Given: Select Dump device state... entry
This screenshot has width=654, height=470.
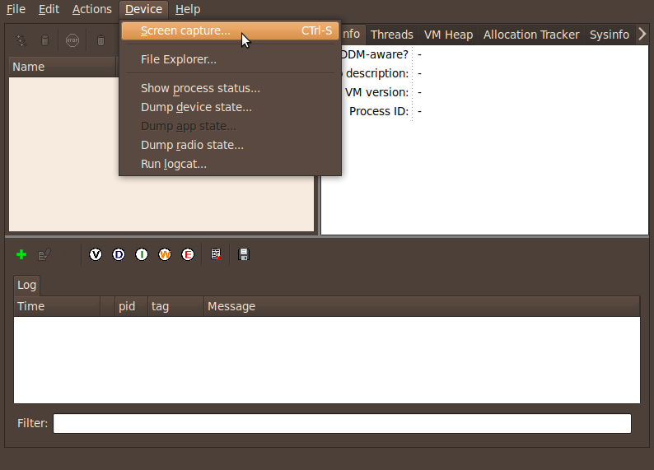Looking at the screenshot, I should coord(231,108).
